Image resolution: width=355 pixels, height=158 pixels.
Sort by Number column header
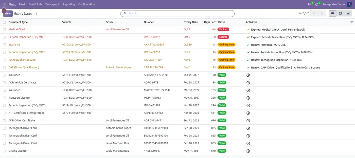point(149,22)
